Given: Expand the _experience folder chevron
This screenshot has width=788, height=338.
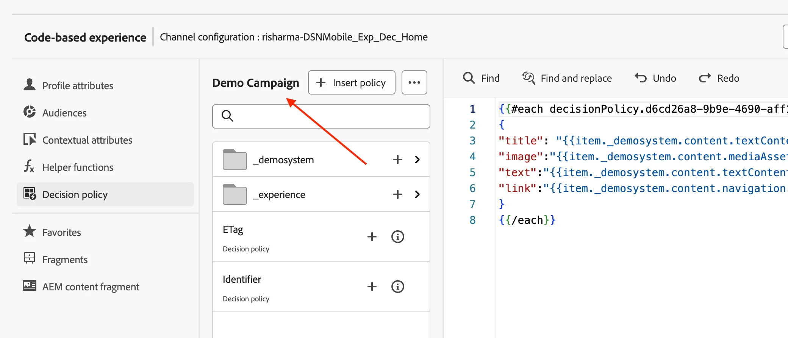Looking at the screenshot, I should tap(417, 194).
